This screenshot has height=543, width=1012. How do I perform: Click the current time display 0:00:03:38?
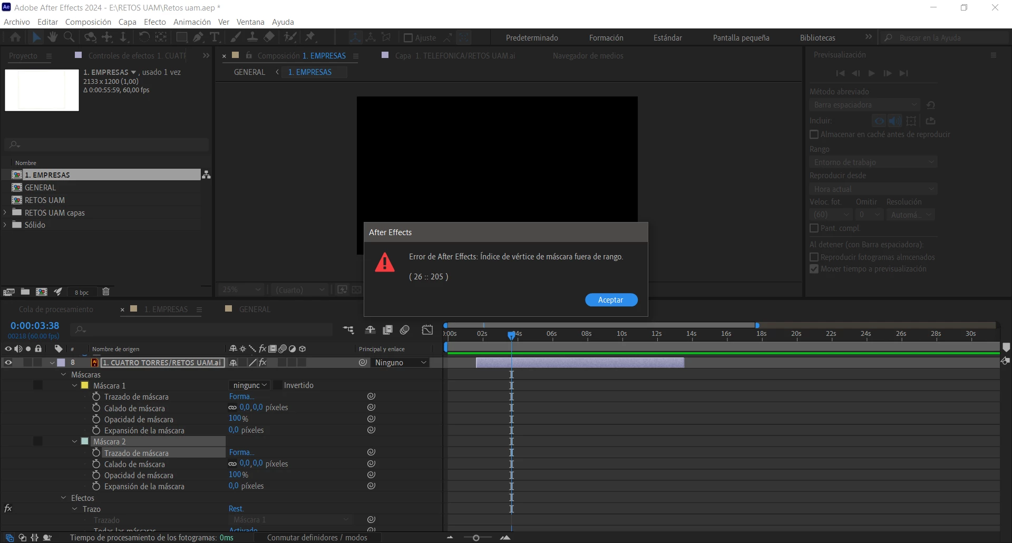click(35, 326)
